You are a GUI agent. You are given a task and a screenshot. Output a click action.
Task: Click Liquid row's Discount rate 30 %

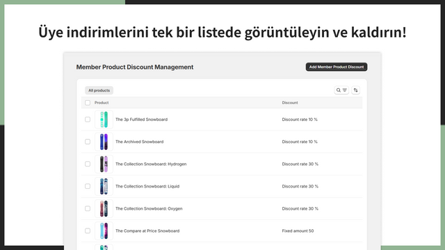(300, 186)
